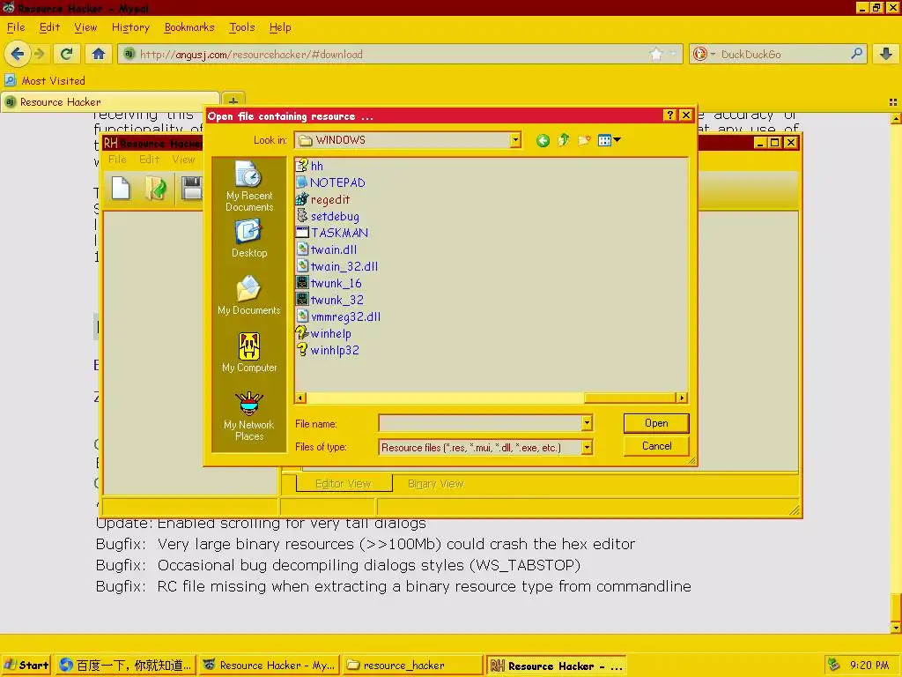The image size is (902, 677).
Task: Select regedit file in list
Action: [x=322, y=200]
